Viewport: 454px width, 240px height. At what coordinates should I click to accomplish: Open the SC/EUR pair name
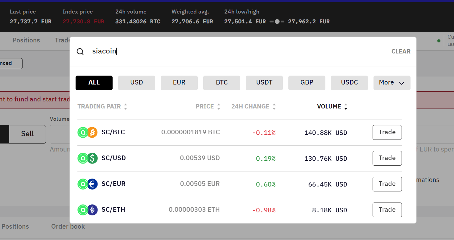pos(113,184)
